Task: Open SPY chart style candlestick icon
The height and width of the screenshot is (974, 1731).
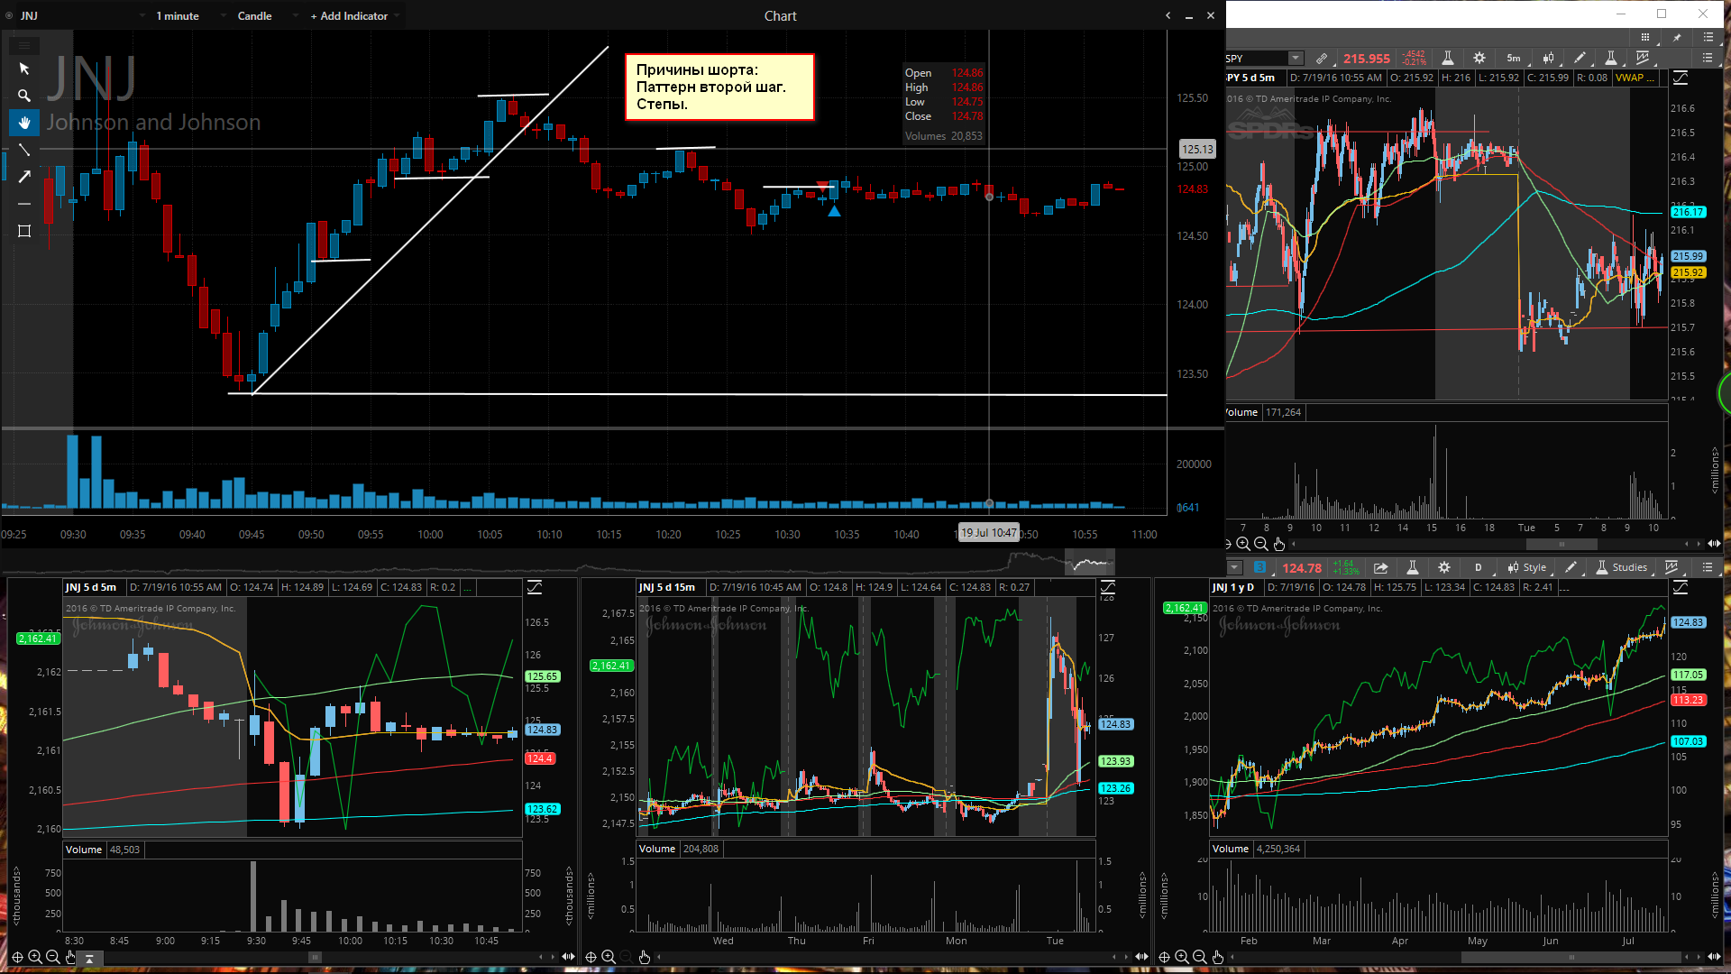Action: click(x=1549, y=58)
